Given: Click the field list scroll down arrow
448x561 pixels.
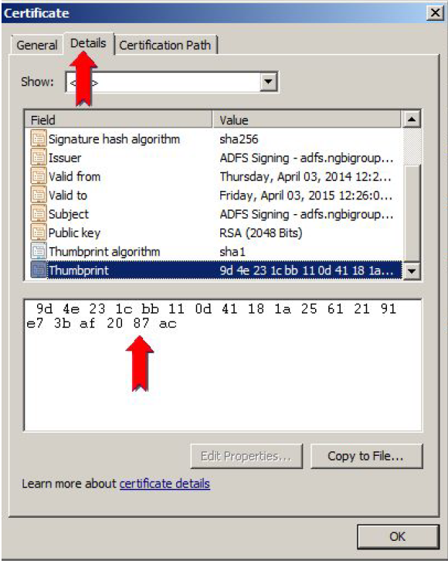Looking at the screenshot, I should pyautogui.click(x=412, y=270).
